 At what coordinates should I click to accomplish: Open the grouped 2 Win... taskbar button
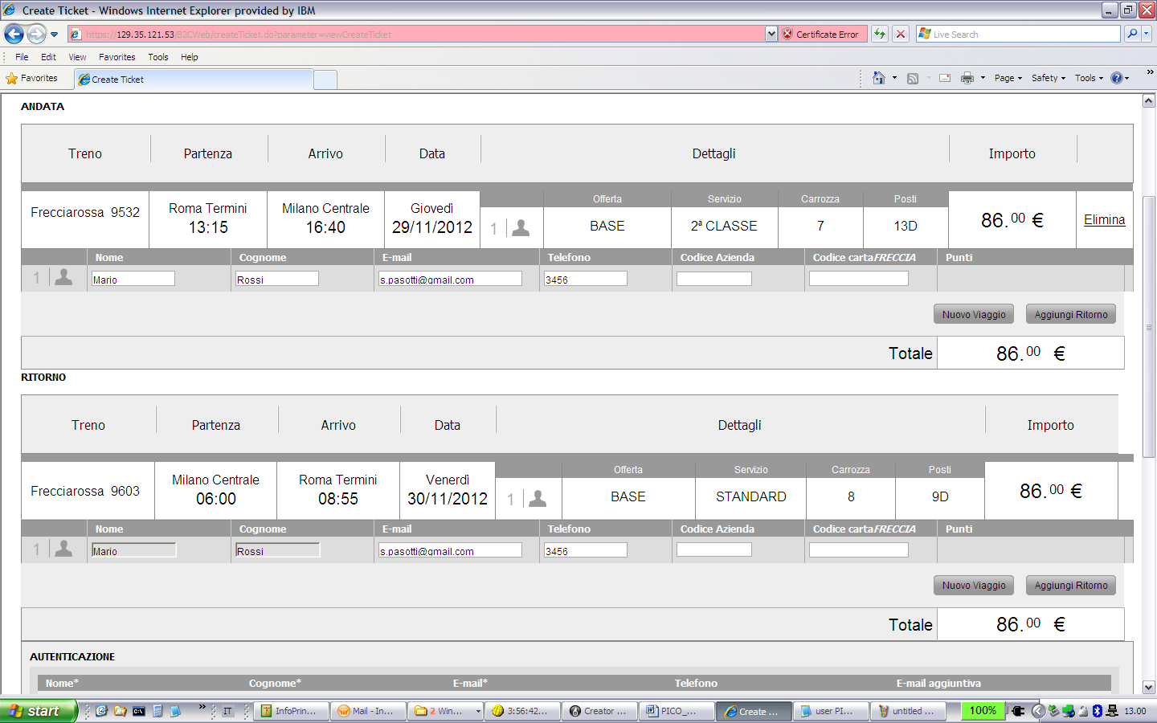[445, 711]
